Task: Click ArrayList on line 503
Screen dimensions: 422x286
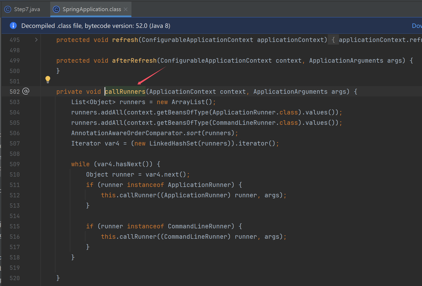Action: click(x=188, y=102)
